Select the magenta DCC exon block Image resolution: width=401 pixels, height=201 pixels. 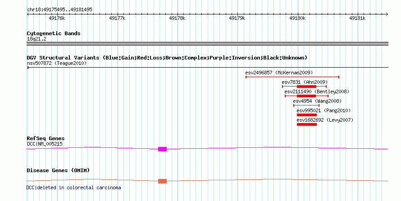tap(162, 149)
